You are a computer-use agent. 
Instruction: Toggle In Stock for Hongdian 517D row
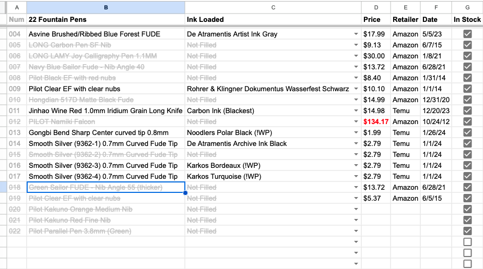pos(467,100)
